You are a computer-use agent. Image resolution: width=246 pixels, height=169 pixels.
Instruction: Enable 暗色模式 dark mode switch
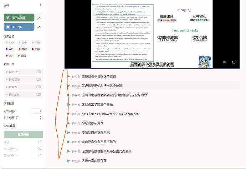[x=39, y=72]
